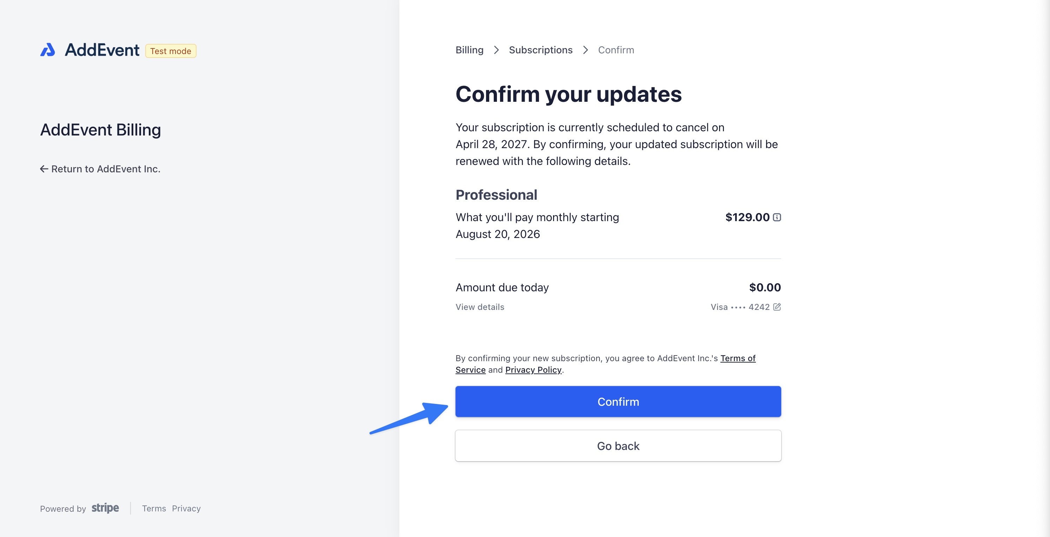Click the info icon next to $129.00
The image size is (1050, 537).
click(x=777, y=217)
